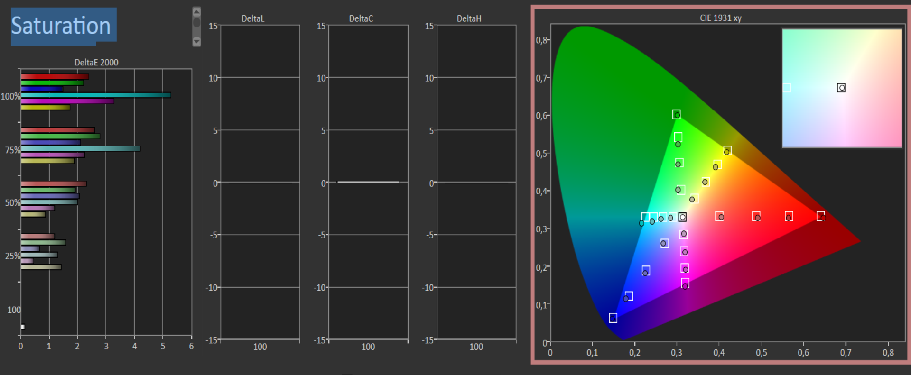Click the 25% cyan DeltaE bar
This screenshot has height=375, width=911.
tap(39, 255)
